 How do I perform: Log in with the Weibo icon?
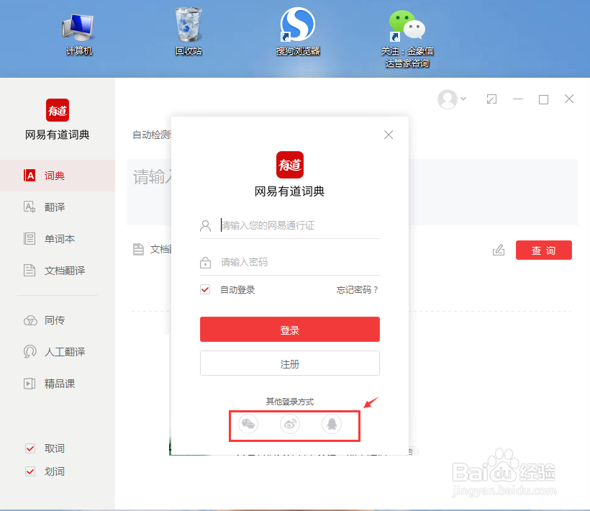[x=290, y=424]
